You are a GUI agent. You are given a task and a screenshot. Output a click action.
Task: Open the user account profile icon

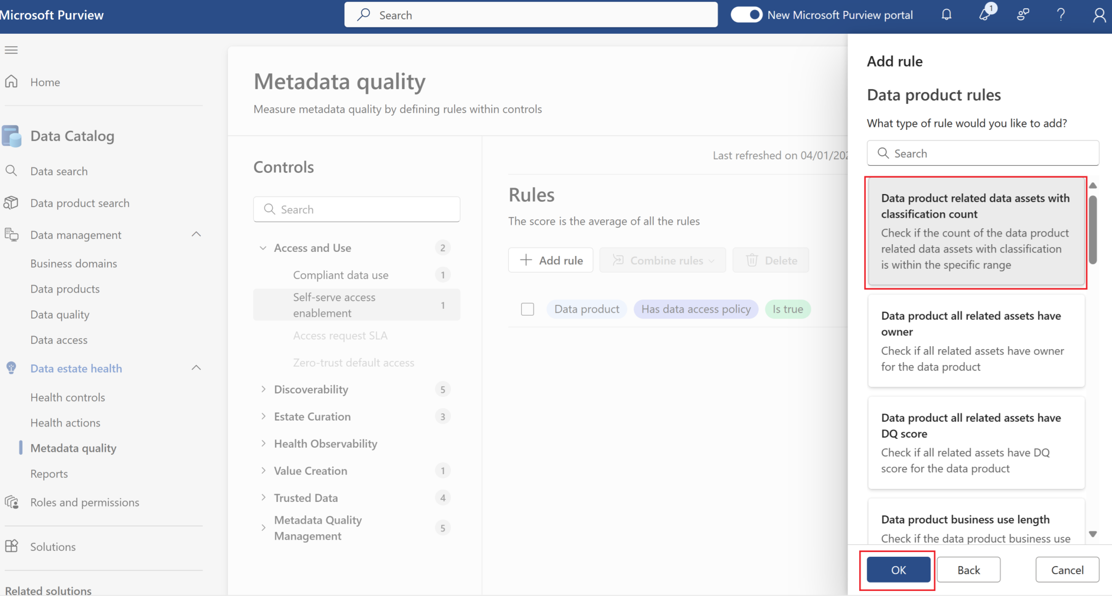[1098, 15]
